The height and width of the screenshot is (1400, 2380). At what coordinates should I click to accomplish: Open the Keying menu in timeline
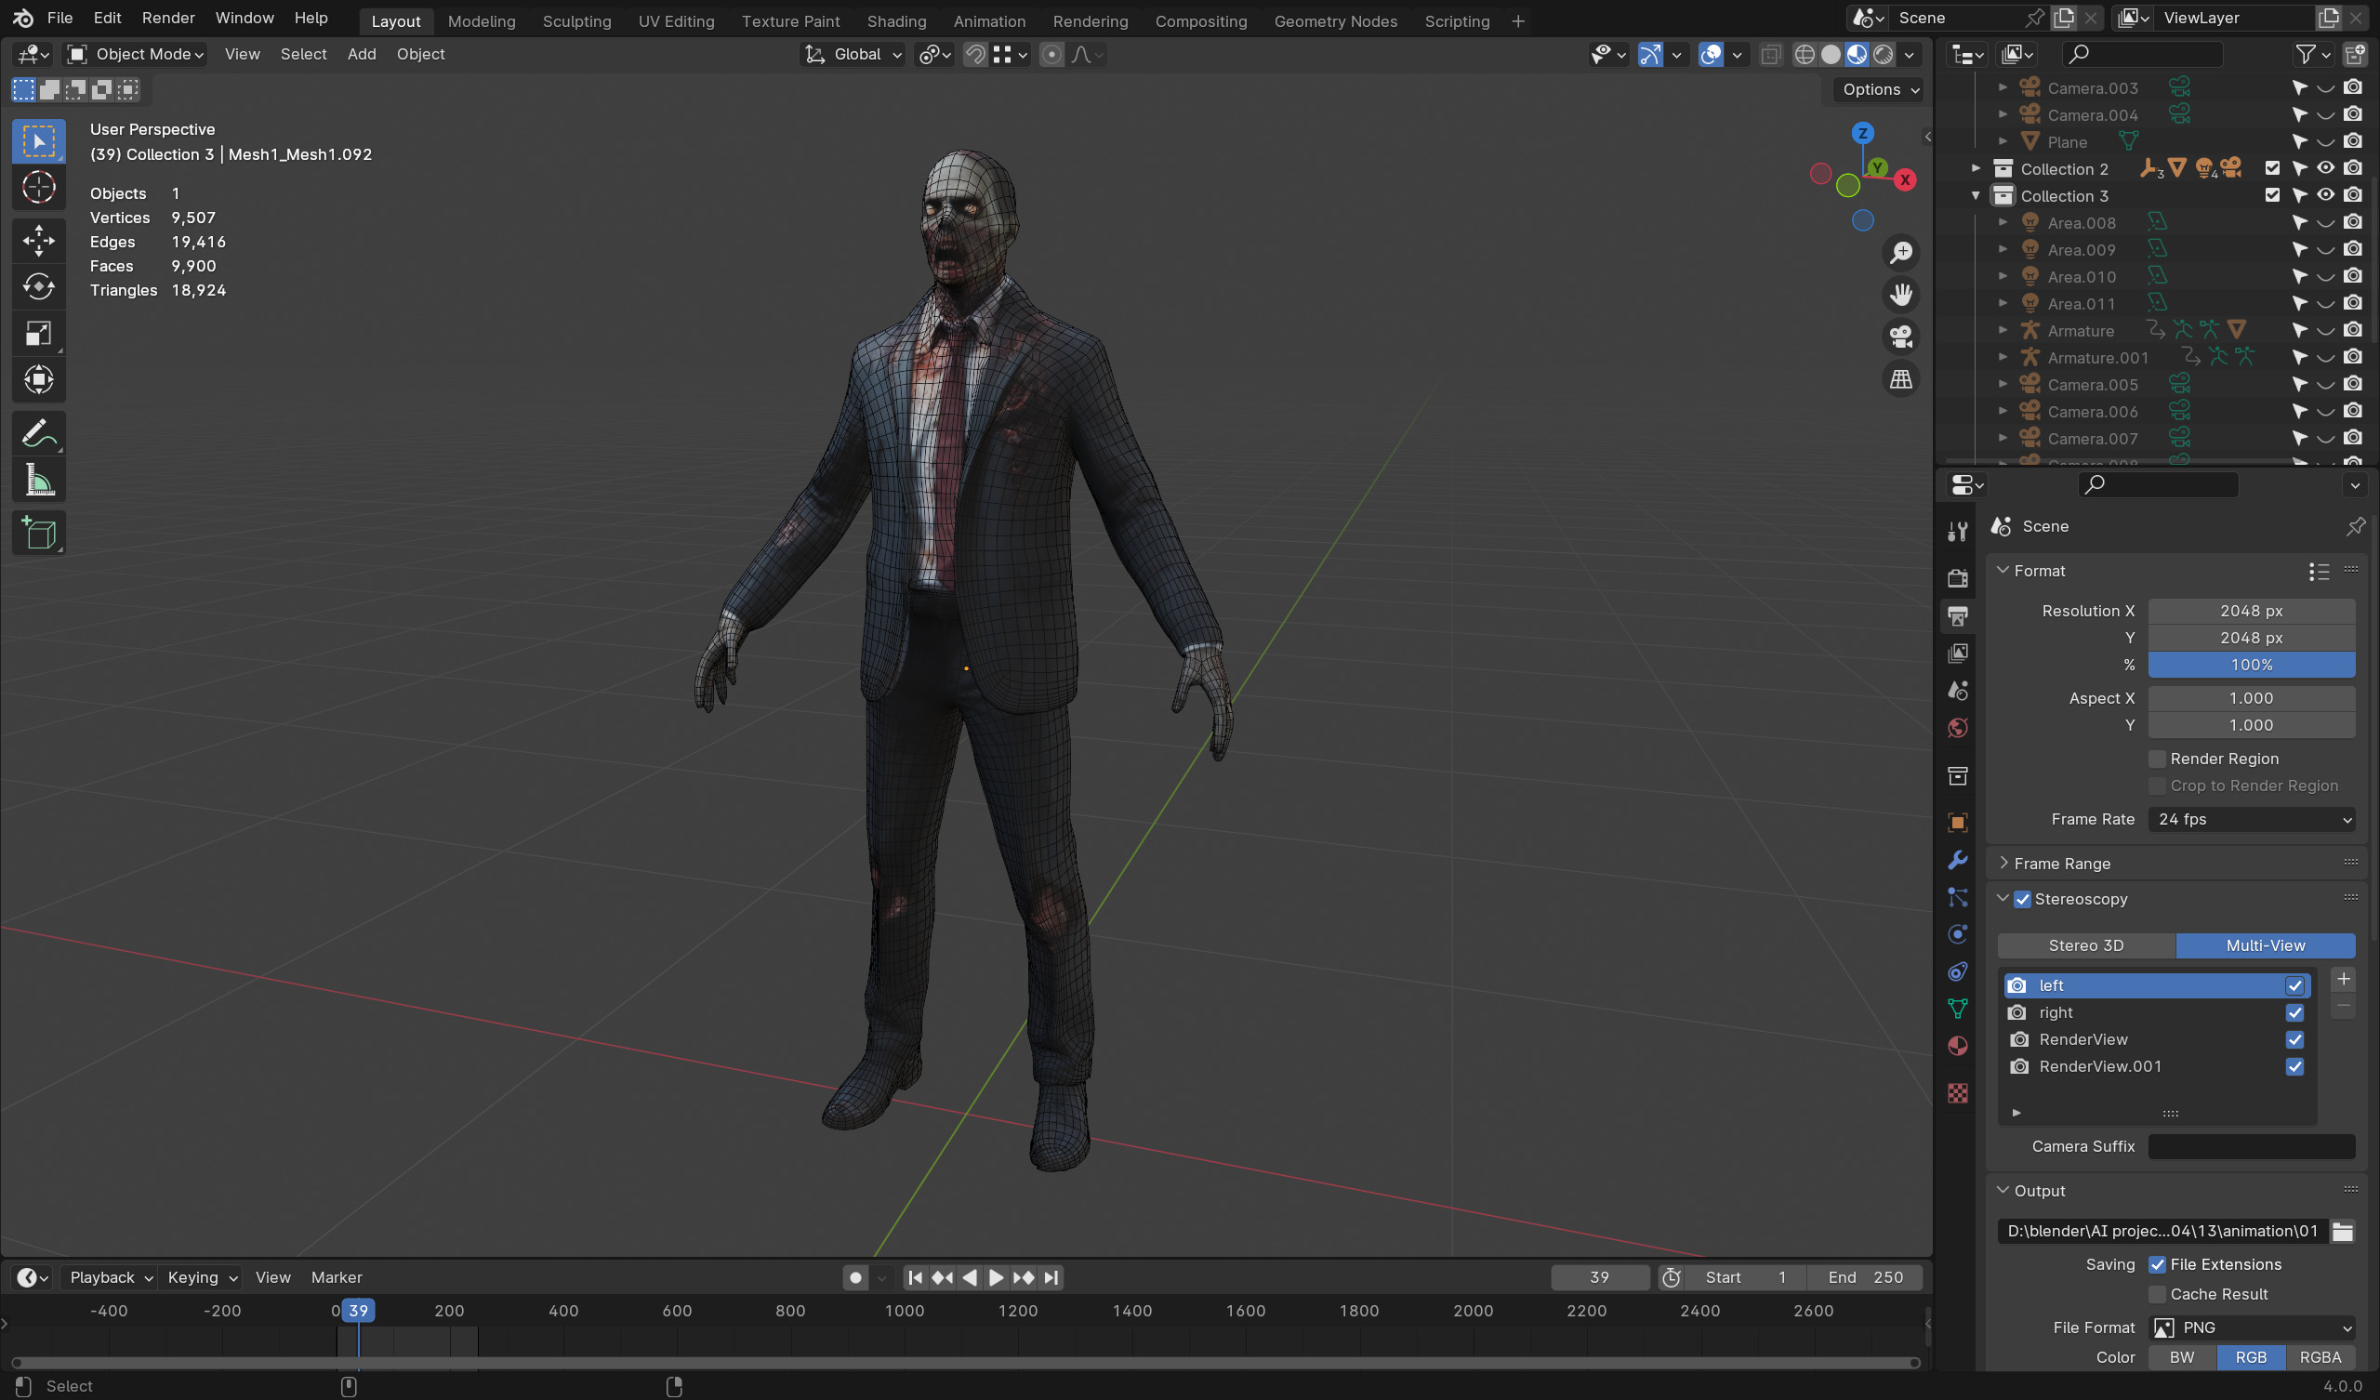click(201, 1278)
